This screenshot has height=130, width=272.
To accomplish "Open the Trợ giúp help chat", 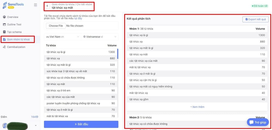I will pos(258,122).
